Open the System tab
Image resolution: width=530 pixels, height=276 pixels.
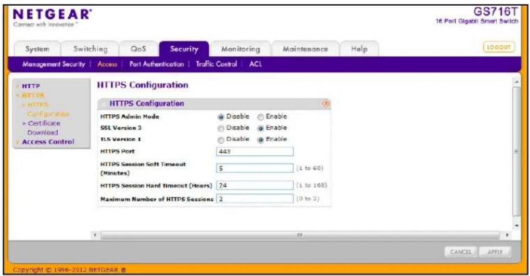[x=37, y=49]
